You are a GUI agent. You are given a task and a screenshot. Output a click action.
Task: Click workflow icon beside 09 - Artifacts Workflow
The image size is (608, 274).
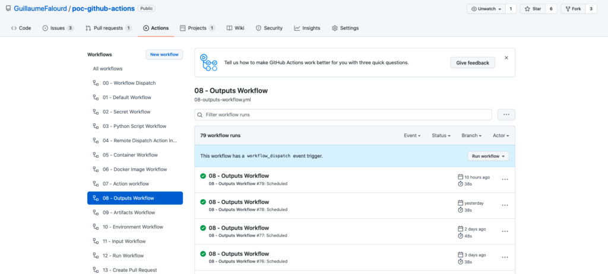pos(96,212)
